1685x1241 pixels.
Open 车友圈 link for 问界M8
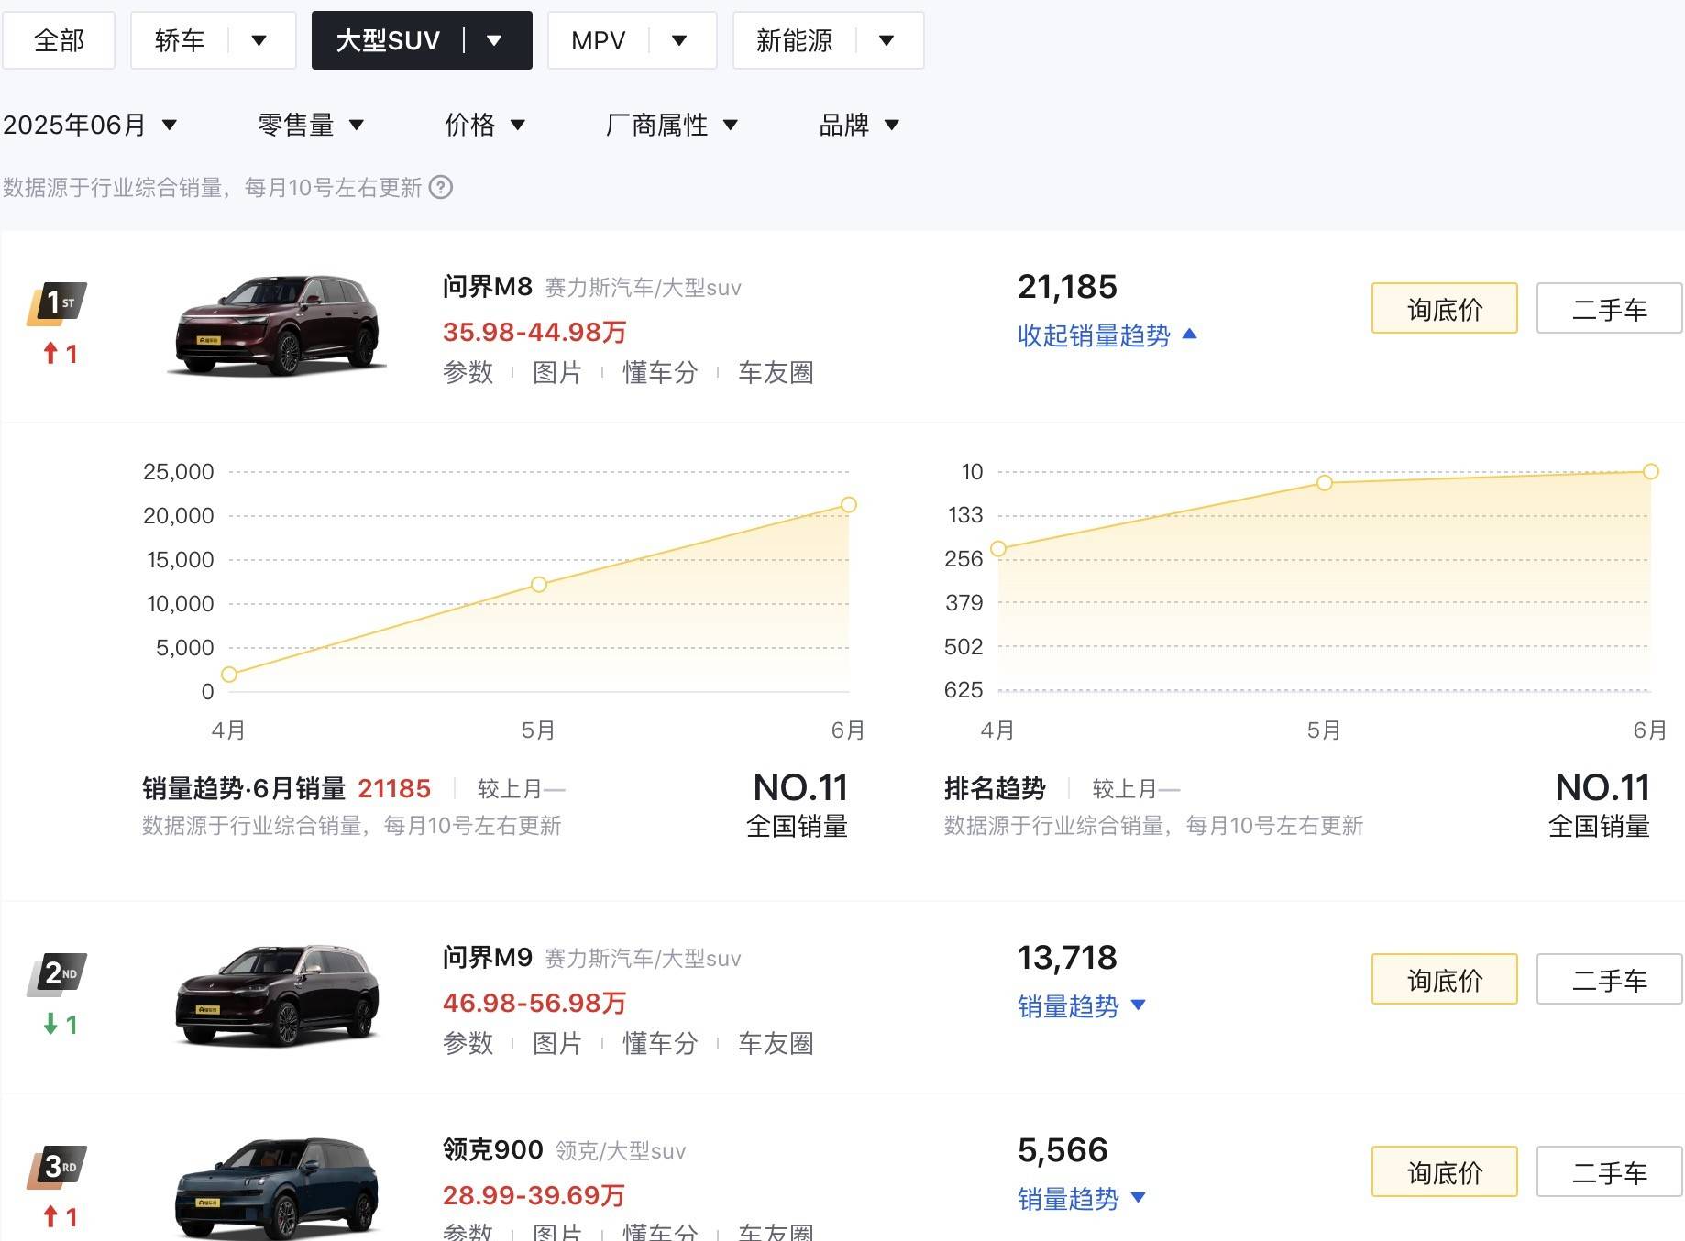click(x=776, y=372)
